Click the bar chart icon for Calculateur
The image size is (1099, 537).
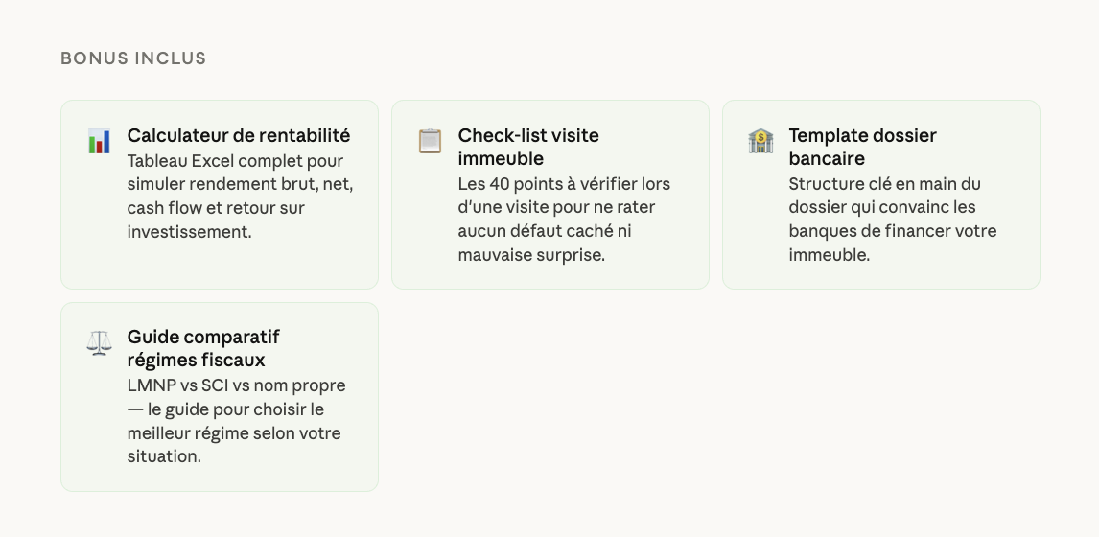point(99,142)
